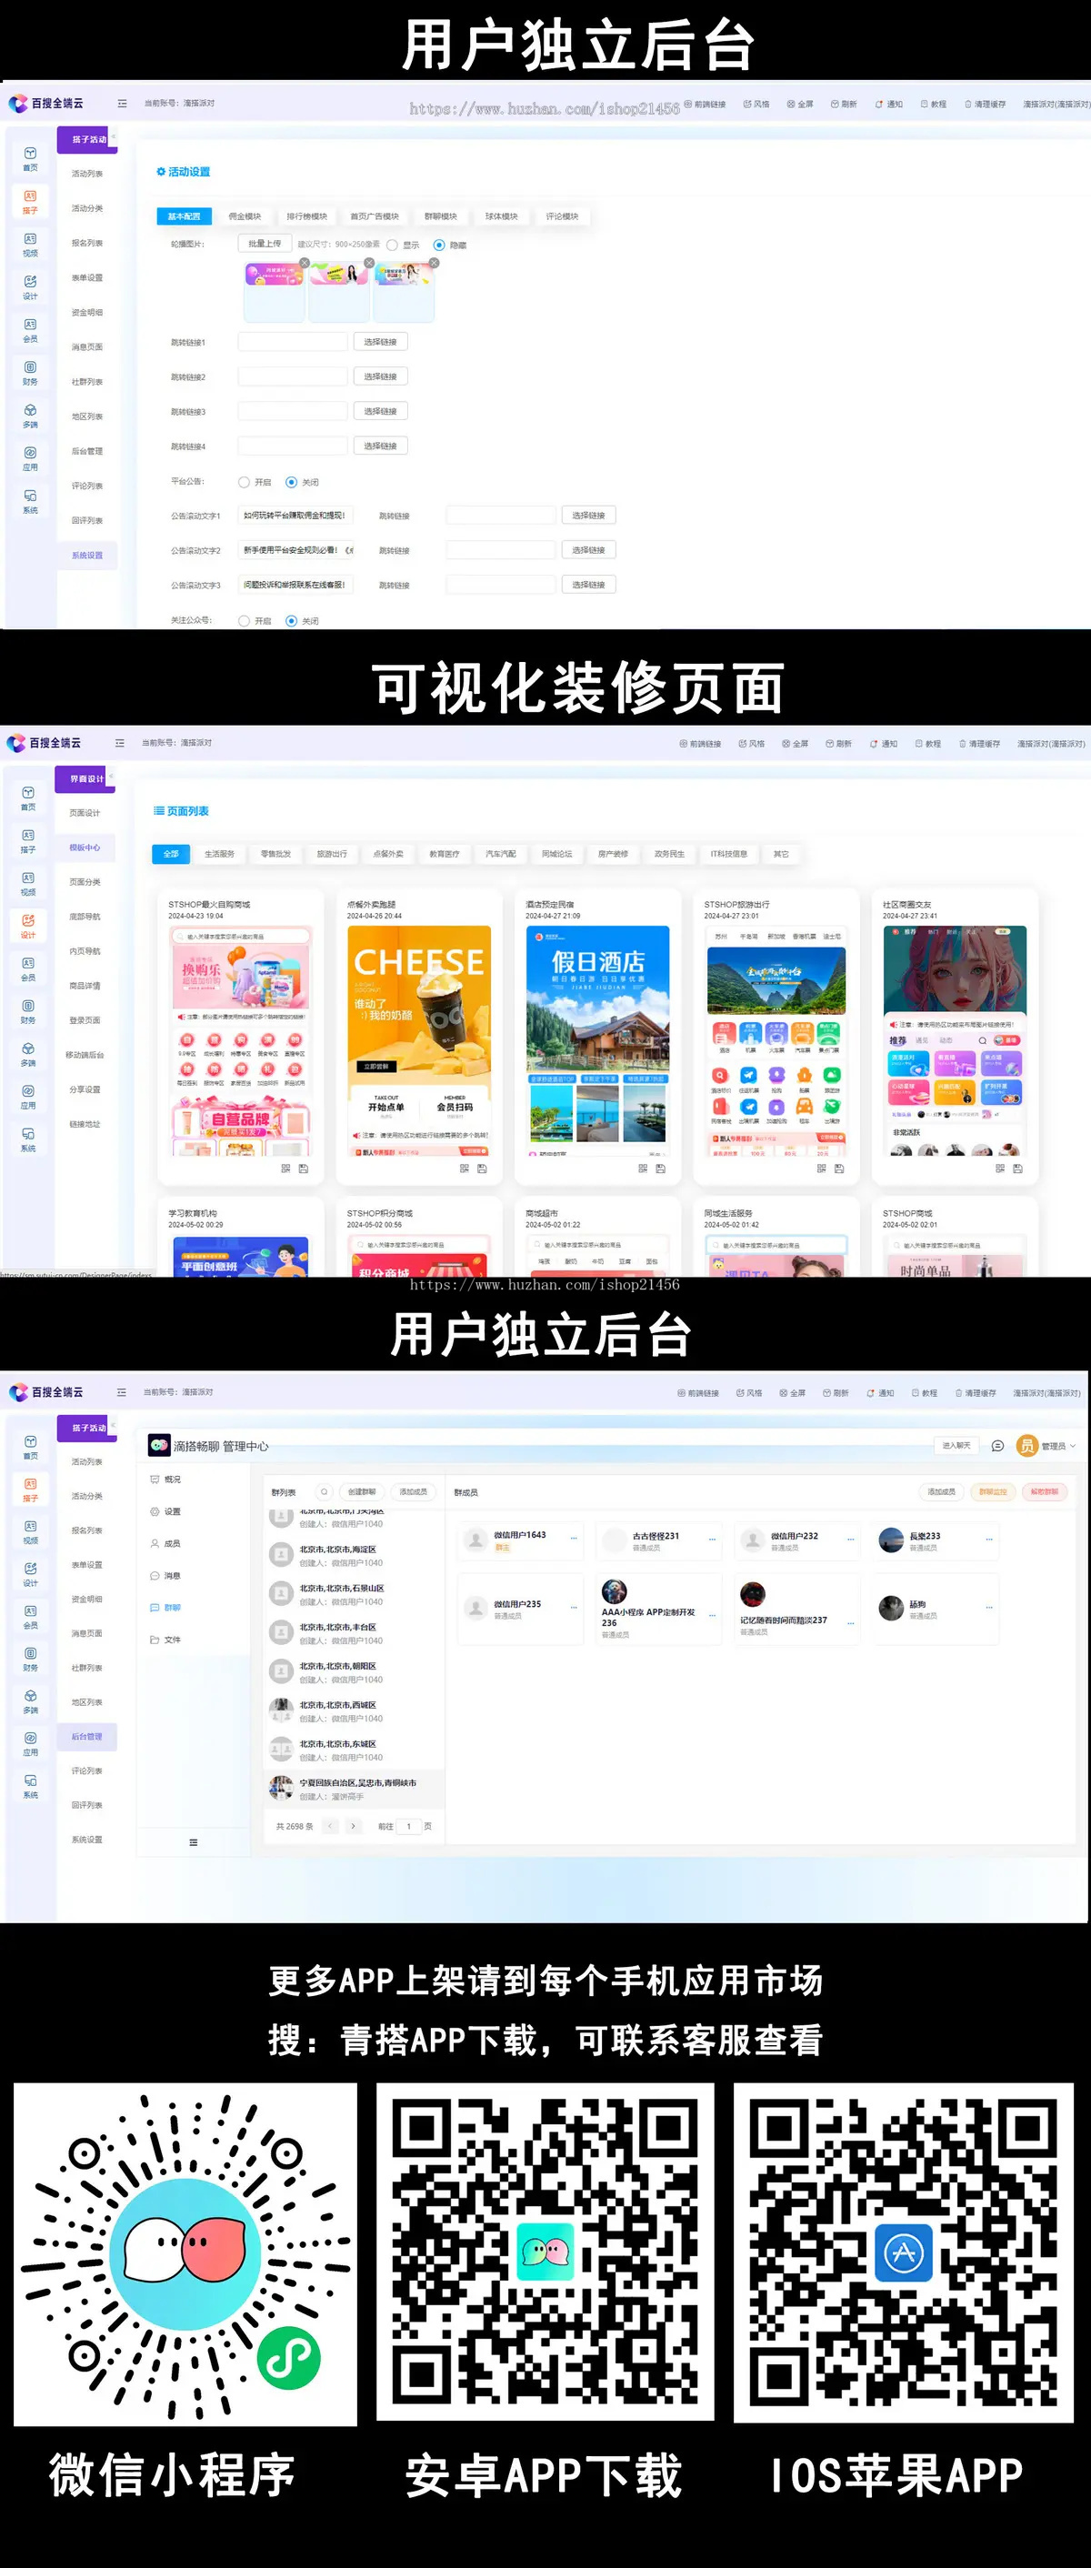Open more options for 微信用户1643 member

tap(574, 1540)
